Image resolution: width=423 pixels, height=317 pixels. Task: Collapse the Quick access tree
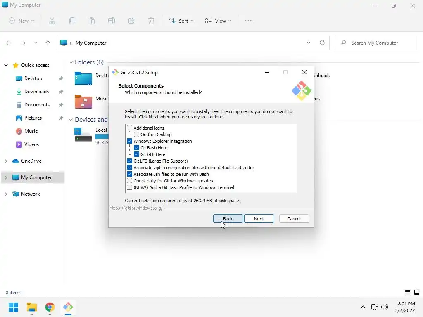point(6,65)
